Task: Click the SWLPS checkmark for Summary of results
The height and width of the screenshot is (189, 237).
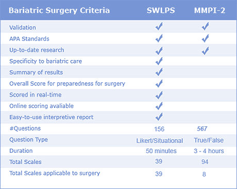Action: 159,72
